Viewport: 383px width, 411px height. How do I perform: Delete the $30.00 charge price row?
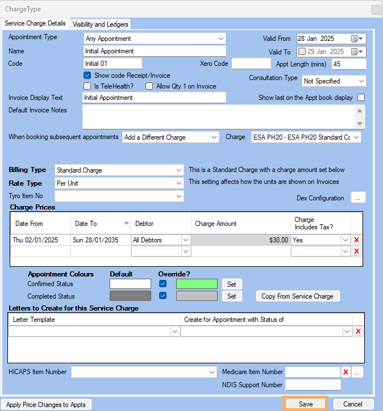click(356, 240)
